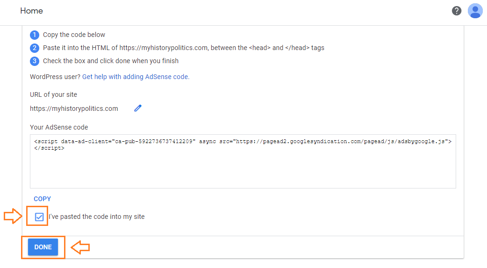
Task: Open the help question mark icon
Action: click(x=456, y=11)
